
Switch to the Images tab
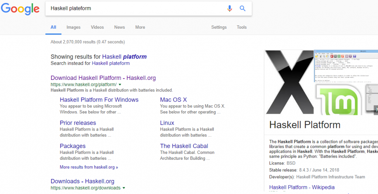73,27
